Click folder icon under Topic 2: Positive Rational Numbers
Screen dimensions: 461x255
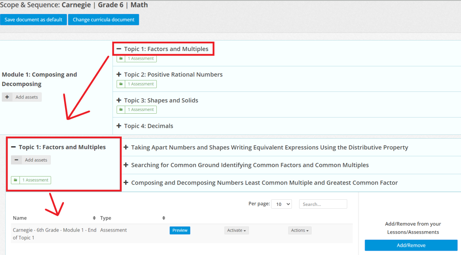[x=121, y=84]
